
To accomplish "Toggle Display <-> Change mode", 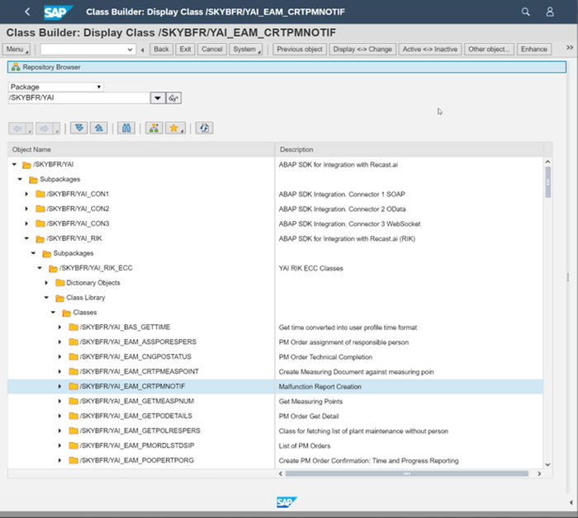I will click(362, 49).
